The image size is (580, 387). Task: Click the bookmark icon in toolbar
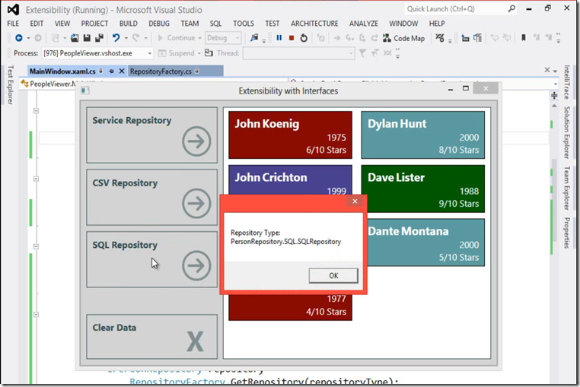(x=524, y=38)
